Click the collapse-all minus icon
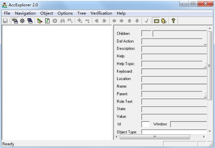 [87, 21]
